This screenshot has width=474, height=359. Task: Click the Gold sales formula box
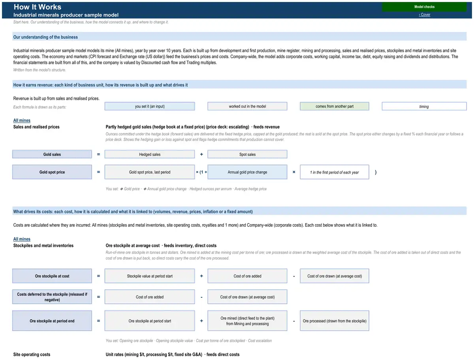click(x=52, y=154)
